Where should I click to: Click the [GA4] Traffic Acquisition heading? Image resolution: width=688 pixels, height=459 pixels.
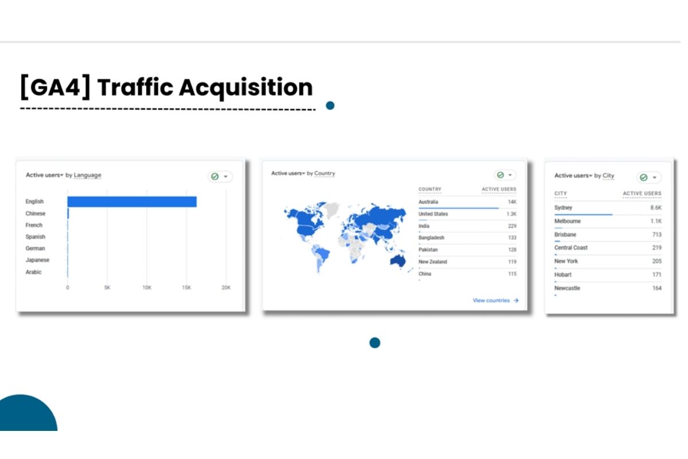coord(166,87)
